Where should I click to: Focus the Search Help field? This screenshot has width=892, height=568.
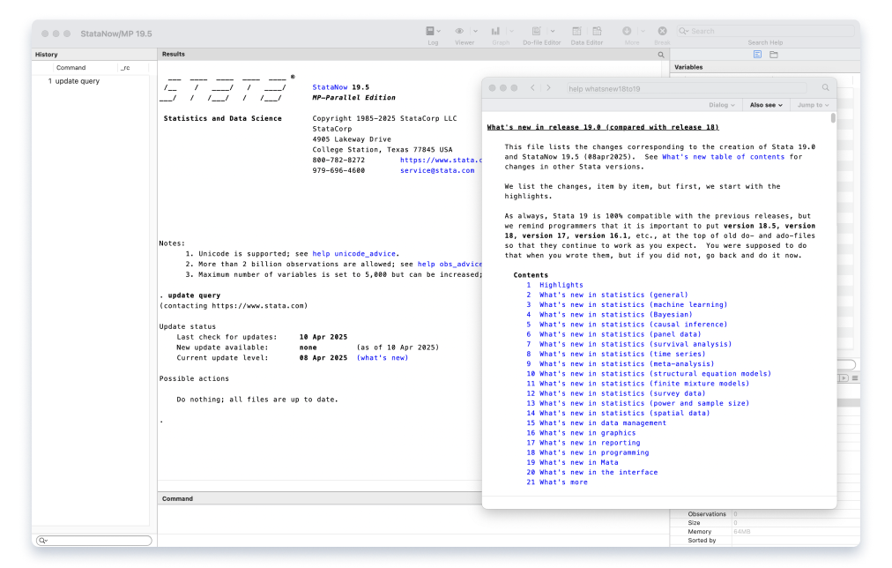tap(765, 31)
